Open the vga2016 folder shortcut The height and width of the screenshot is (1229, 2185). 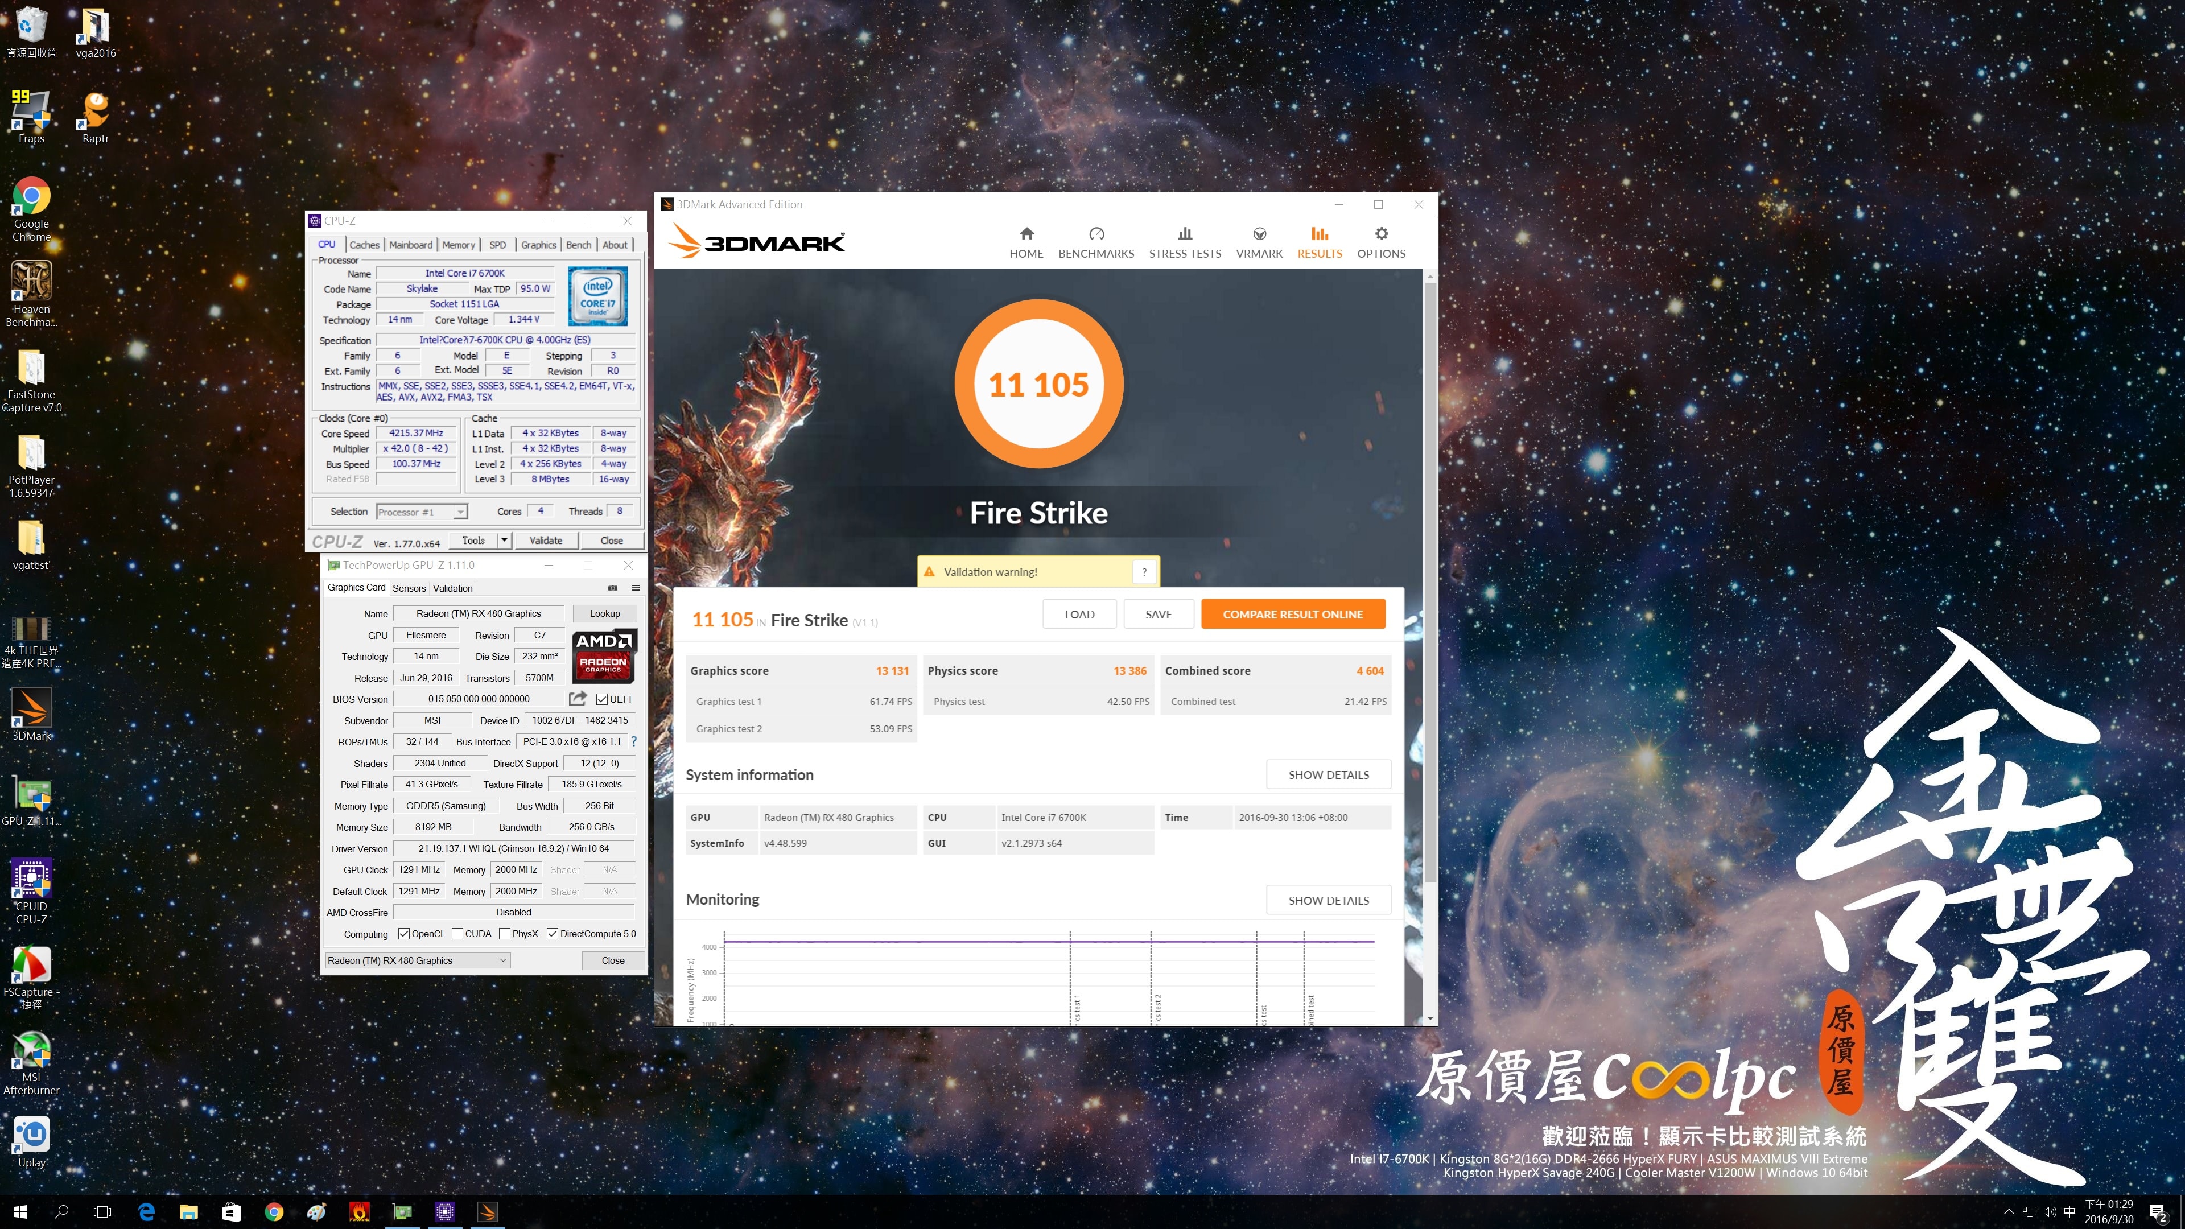point(95,32)
